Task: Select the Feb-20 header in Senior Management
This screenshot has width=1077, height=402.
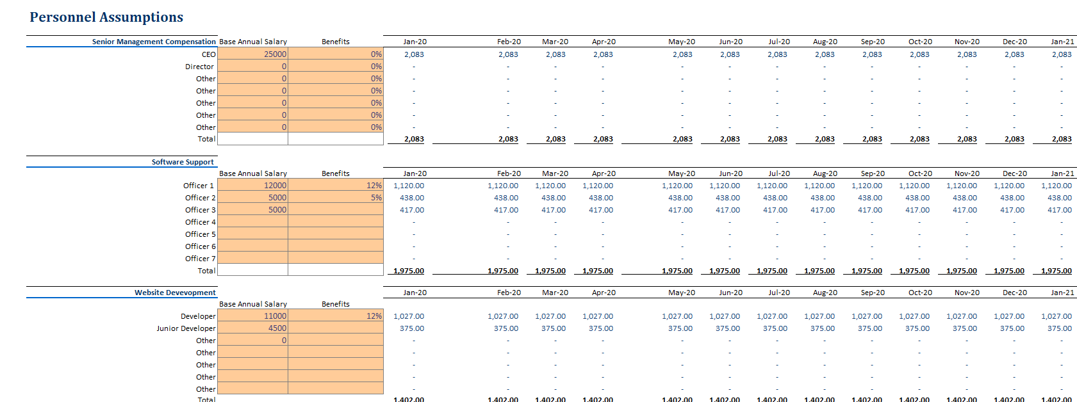Action: click(509, 42)
